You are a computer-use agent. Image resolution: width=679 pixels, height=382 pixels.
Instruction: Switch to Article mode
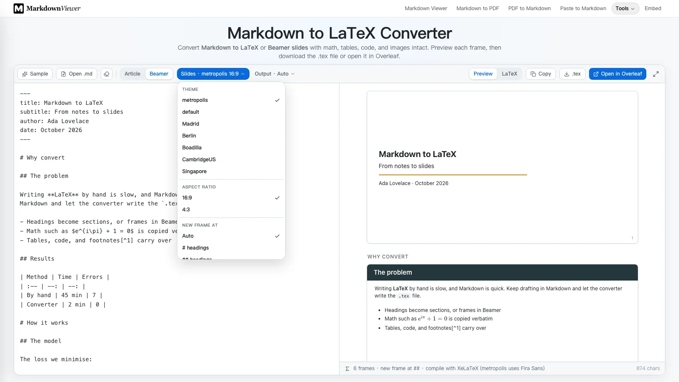pyautogui.click(x=132, y=74)
